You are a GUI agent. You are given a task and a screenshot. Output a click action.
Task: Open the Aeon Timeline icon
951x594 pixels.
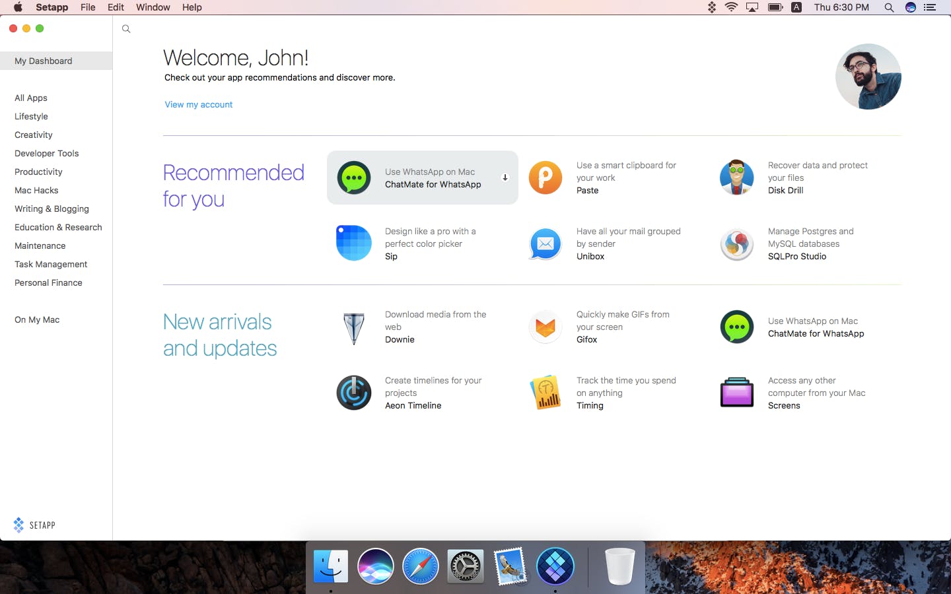(354, 393)
